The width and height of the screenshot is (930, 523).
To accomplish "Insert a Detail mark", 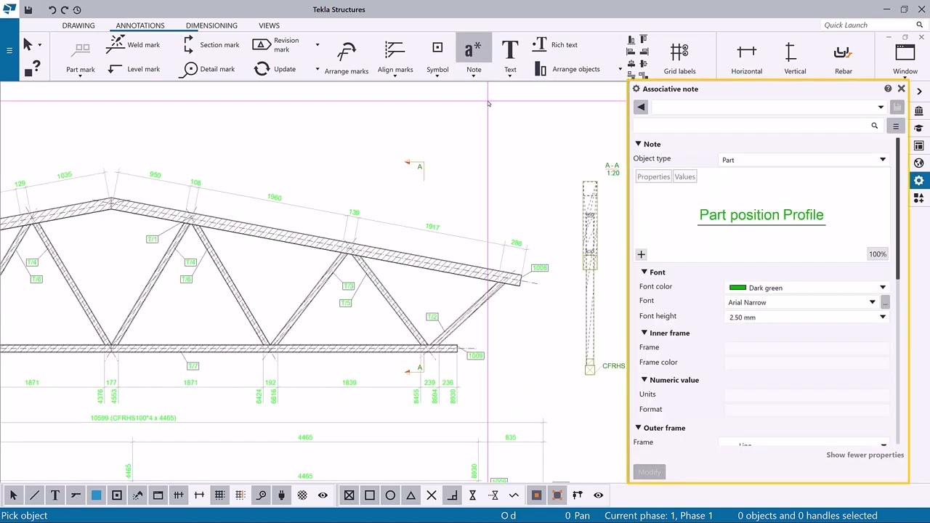I will pos(208,69).
